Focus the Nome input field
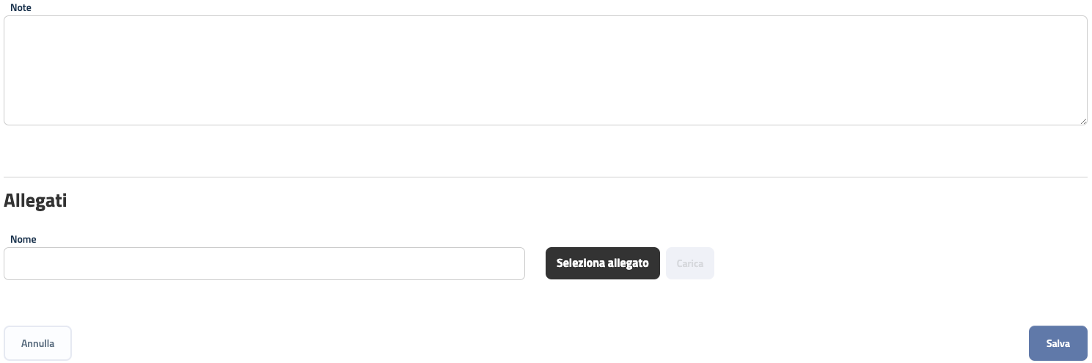1092x363 pixels. 264,263
